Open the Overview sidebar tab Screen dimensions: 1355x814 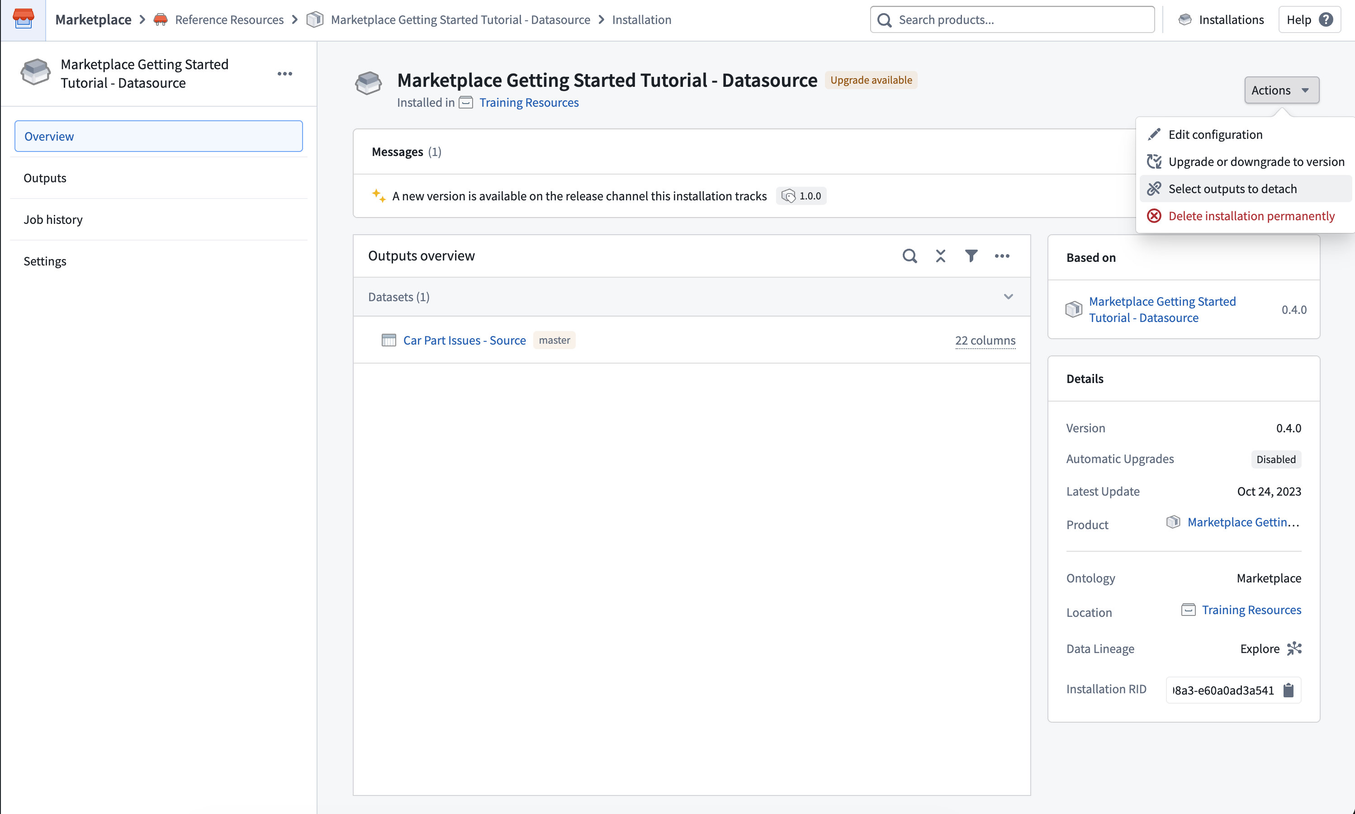point(159,136)
